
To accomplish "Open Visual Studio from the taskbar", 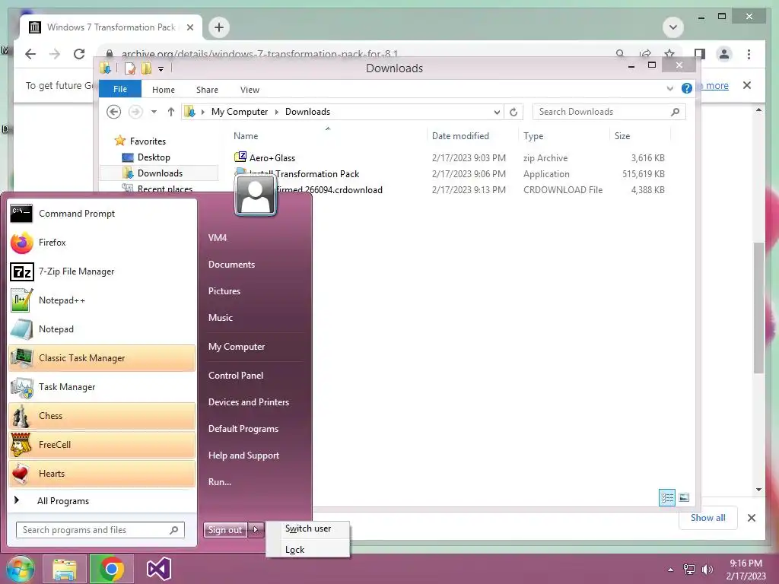I will [x=159, y=569].
